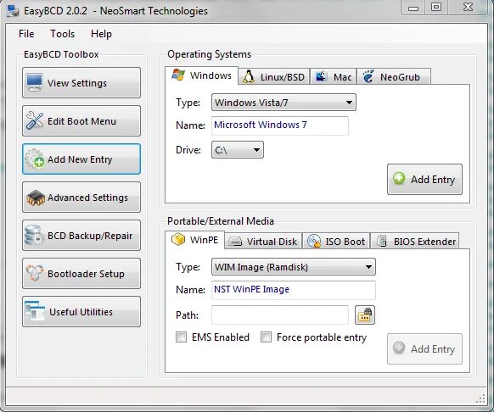The image size is (494, 412).
Task: Select the Windows tab
Action: point(201,75)
